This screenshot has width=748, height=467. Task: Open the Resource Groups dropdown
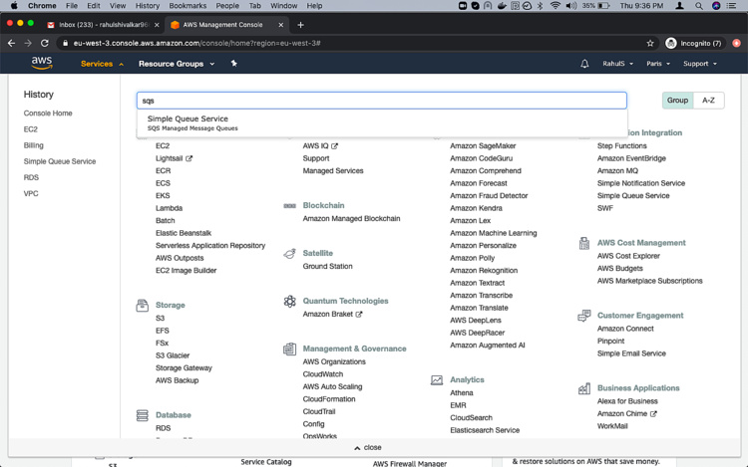176,64
